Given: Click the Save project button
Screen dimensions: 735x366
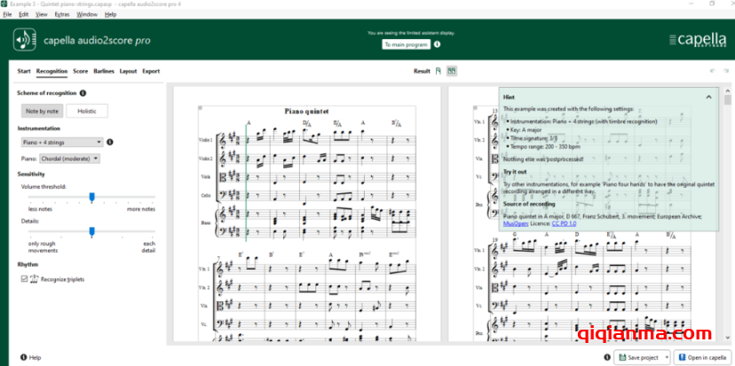Looking at the screenshot, I should tap(639, 357).
